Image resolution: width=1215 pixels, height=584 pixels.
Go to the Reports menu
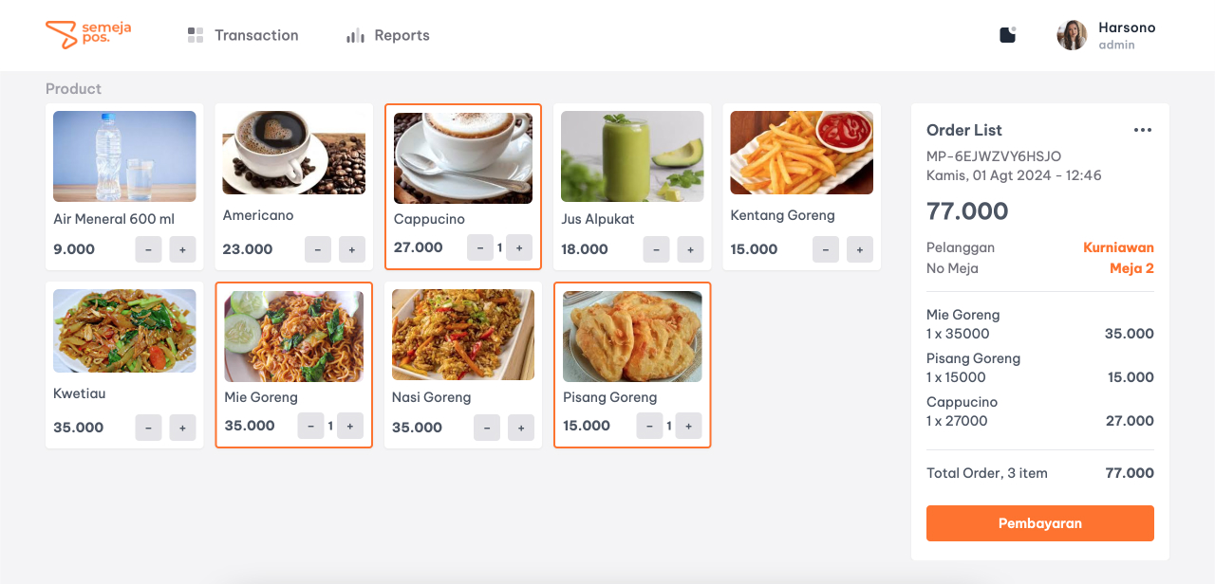[388, 35]
